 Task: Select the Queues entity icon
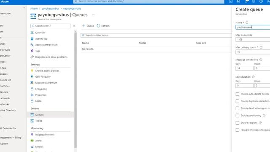tap(32, 115)
